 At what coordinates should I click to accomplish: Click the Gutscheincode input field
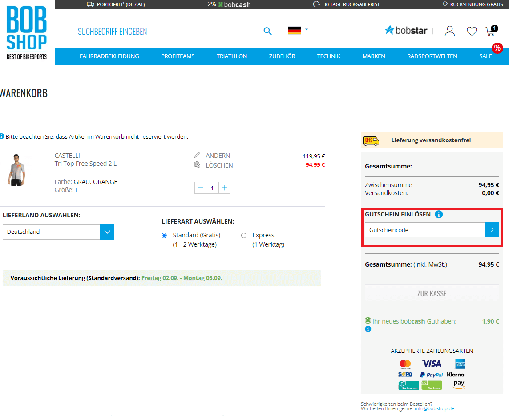click(x=424, y=230)
